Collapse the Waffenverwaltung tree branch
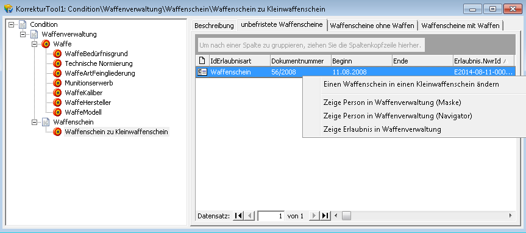The height and width of the screenshot is (233, 526). 23,34
